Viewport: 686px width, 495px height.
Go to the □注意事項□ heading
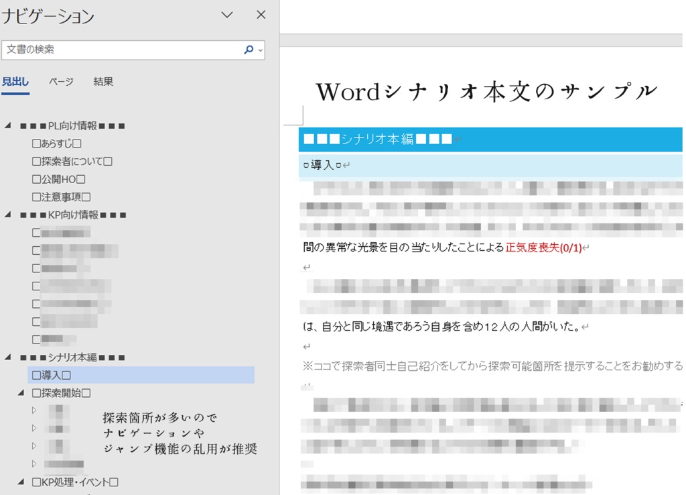[61, 197]
